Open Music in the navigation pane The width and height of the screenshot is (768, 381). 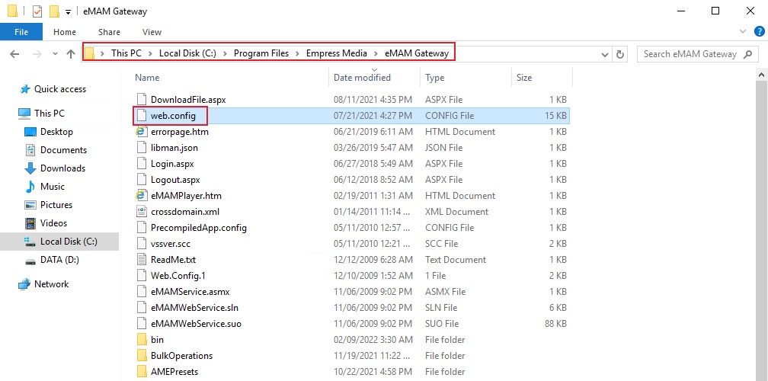point(53,187)
